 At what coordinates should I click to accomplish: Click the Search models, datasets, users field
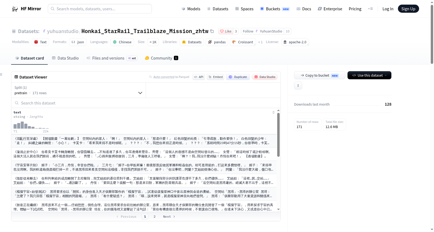point(100,9)
